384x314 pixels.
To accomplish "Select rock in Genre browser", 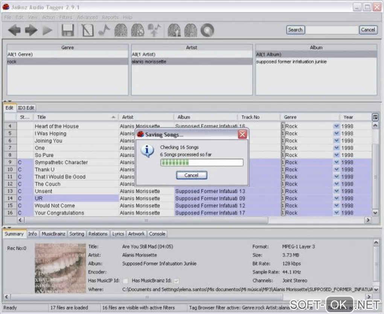I will click(68, 62).
